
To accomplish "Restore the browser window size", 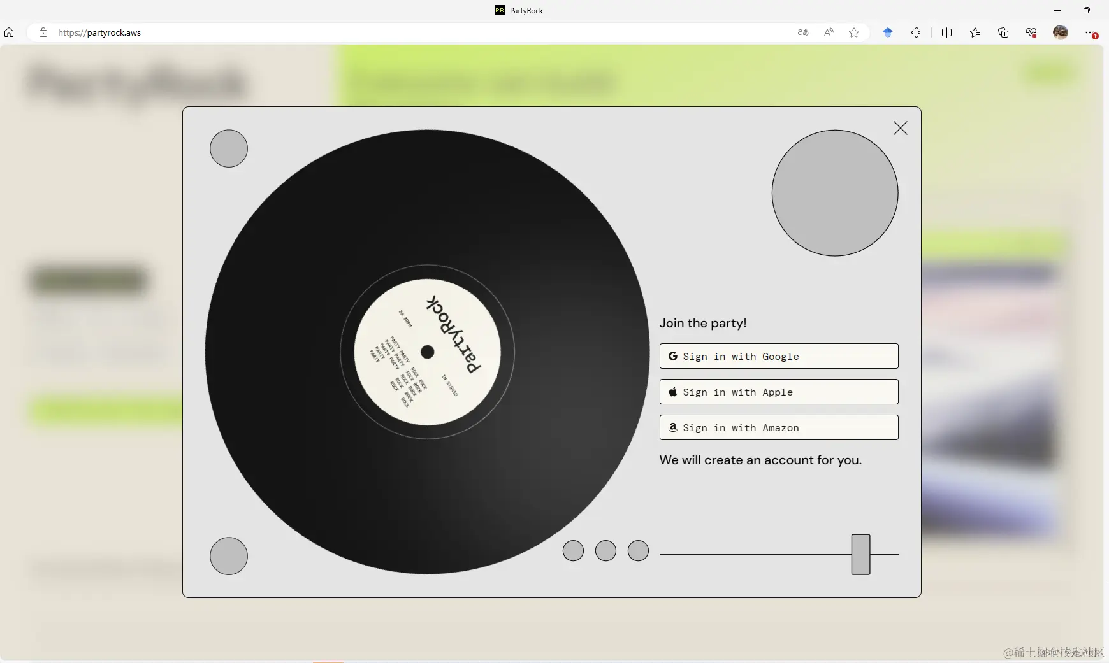I will tap(1087, 10).
